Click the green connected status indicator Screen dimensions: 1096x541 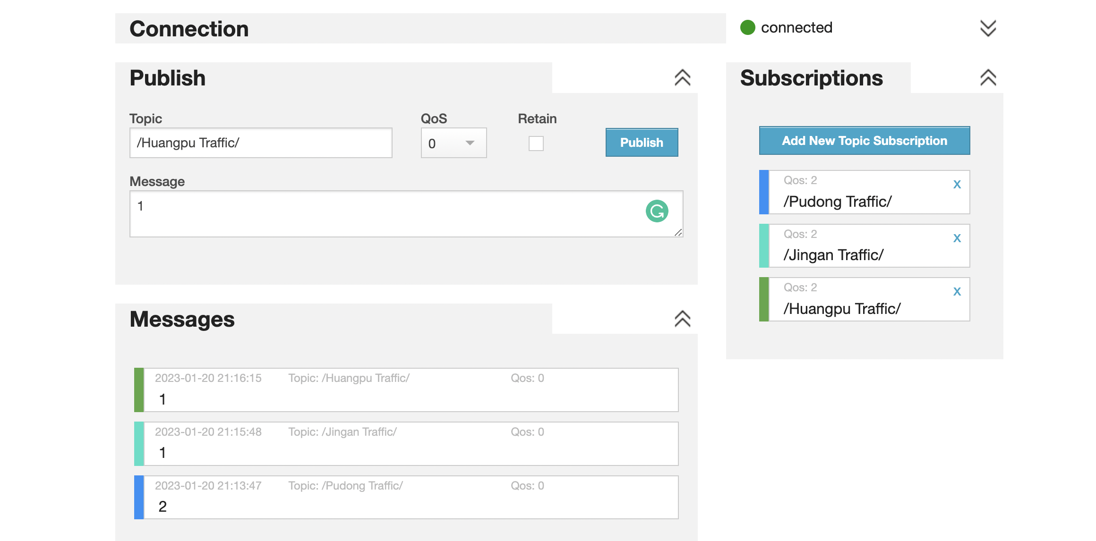[747, 28]
